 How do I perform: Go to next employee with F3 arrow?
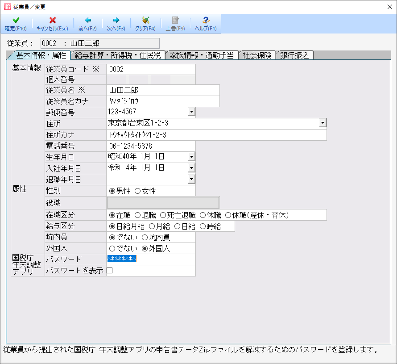pos(116,21)
